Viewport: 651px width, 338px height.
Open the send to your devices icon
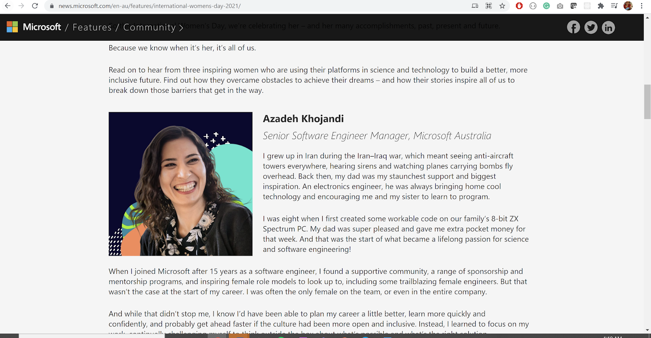475,6
